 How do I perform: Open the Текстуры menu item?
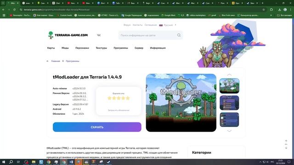pos(101,48)
